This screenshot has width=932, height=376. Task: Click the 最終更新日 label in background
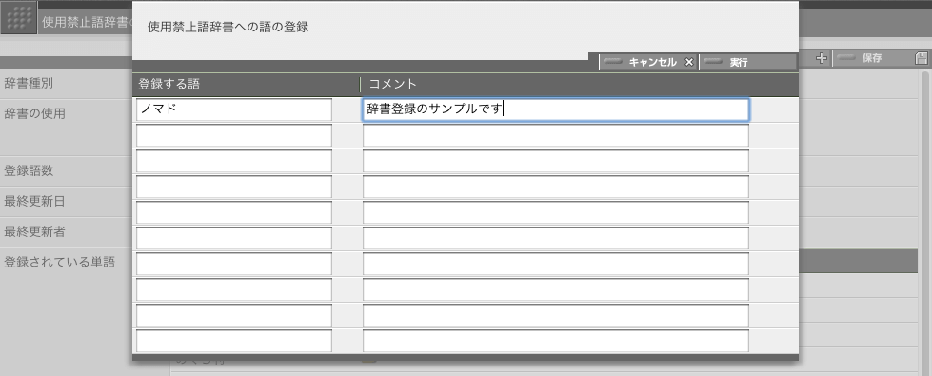(34, 202)
